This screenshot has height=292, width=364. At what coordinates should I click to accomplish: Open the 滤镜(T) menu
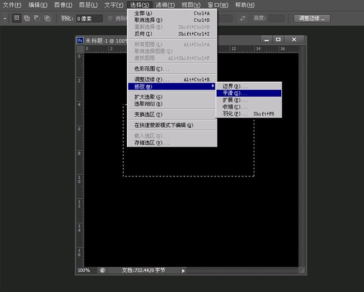(165, 5)
